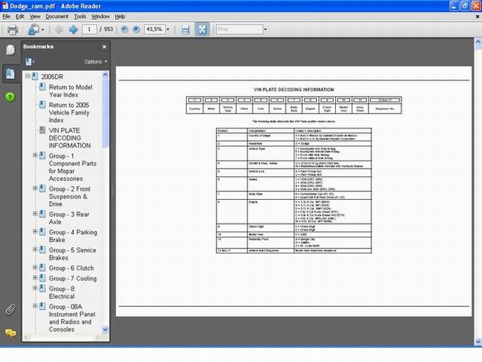This screenshot has width=482, height=362.
Task: Expand Group - 8 Electrical bookmark
Action: [x=35, y=288]
